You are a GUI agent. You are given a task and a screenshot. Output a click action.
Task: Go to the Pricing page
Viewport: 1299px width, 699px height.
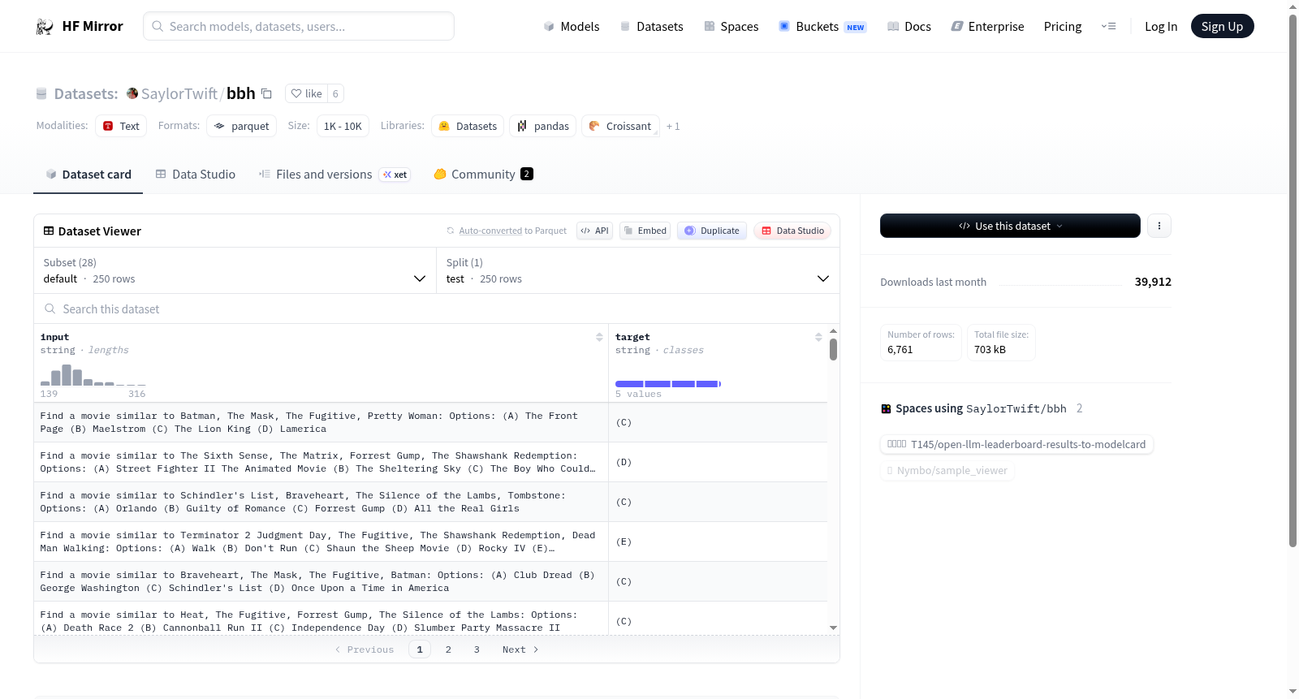[x=1063, y=27]
